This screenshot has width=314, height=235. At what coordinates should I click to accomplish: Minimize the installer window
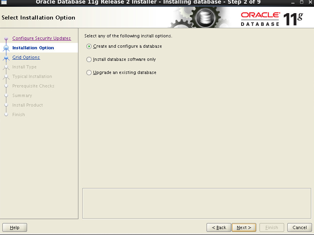pyautogui.click(x=293, y=2)
